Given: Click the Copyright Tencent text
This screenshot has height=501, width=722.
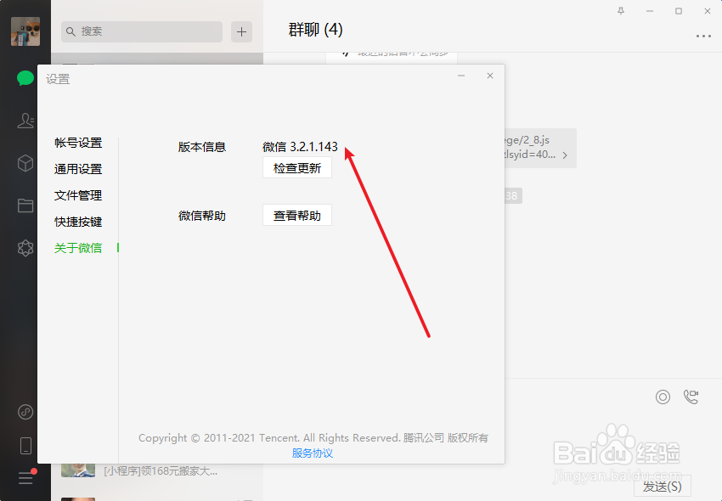Looking at the screenshot, I should (x=313, y=437).
